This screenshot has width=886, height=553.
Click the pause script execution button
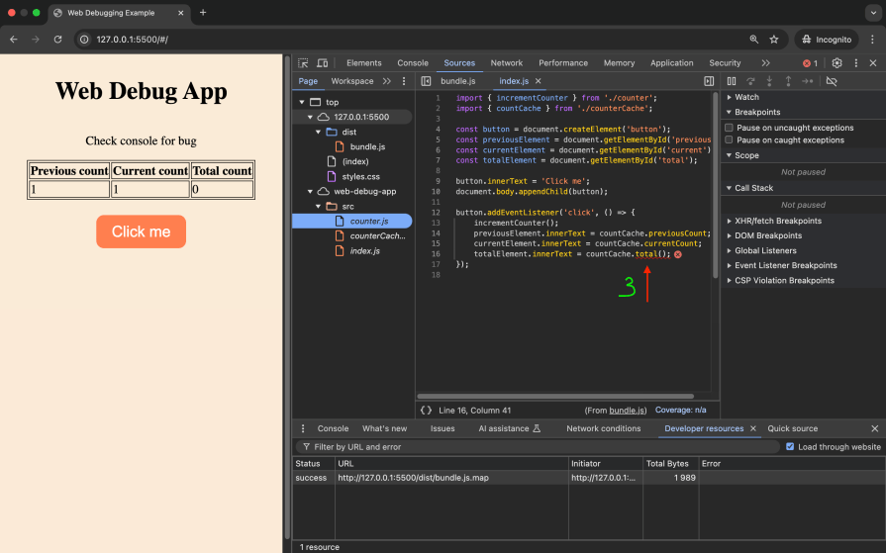(x=732, y=81)
